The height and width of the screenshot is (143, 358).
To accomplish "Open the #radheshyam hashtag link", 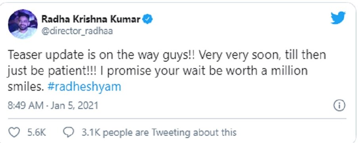I will pos(84,87).
